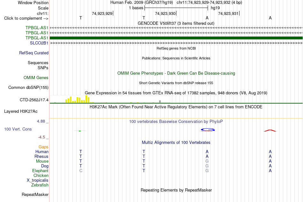The height and width of the screenshot is (202, 303).
Task: Click the chr11:74,923,929-74,923,932 position text
Action: (209, 3)
